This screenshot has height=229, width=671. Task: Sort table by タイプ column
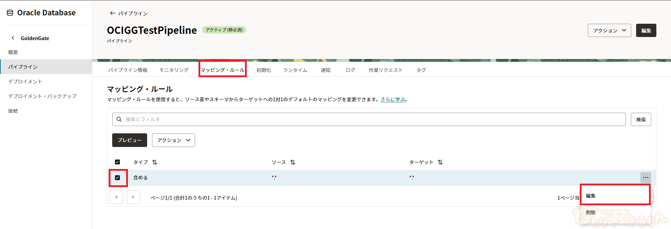tap(155, 162)
